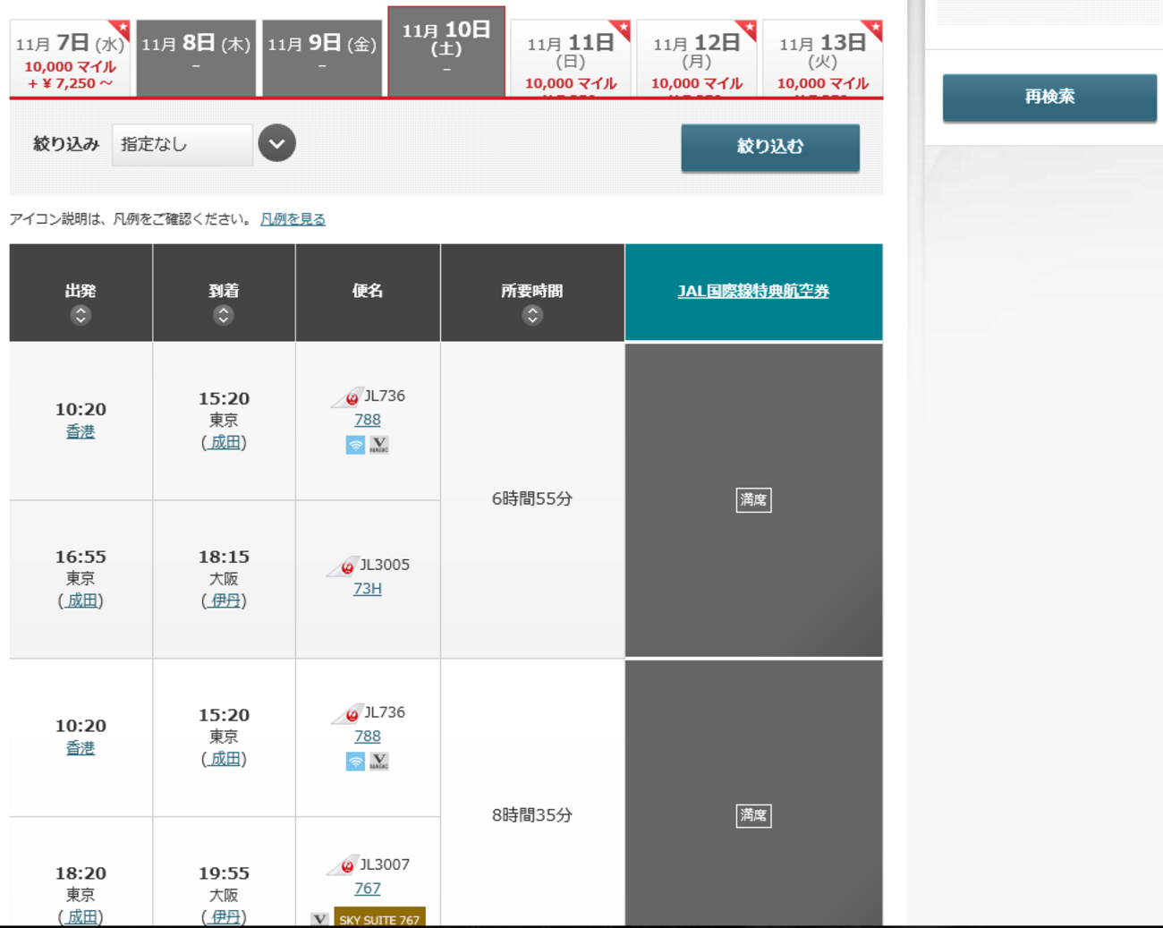Click the 6時間55分 duration text
The height and width of the screenshot is (928, 1163).
click(532, 499)
